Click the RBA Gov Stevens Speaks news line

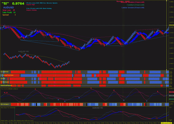tap(42, 3)
